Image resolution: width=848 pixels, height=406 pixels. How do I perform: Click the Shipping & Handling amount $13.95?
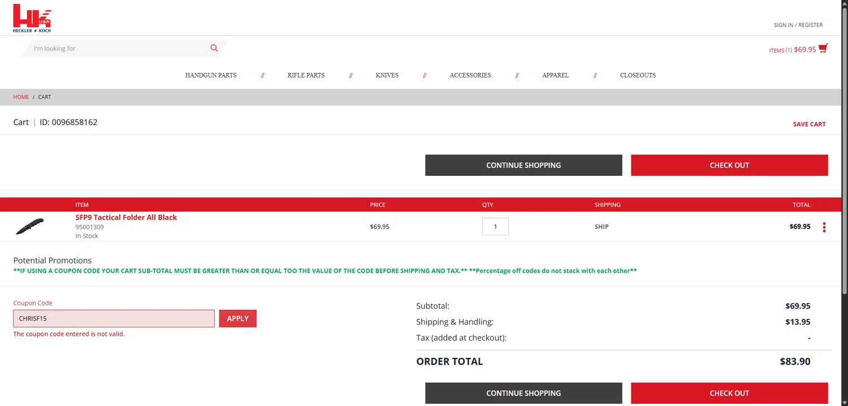pos(798,322)
